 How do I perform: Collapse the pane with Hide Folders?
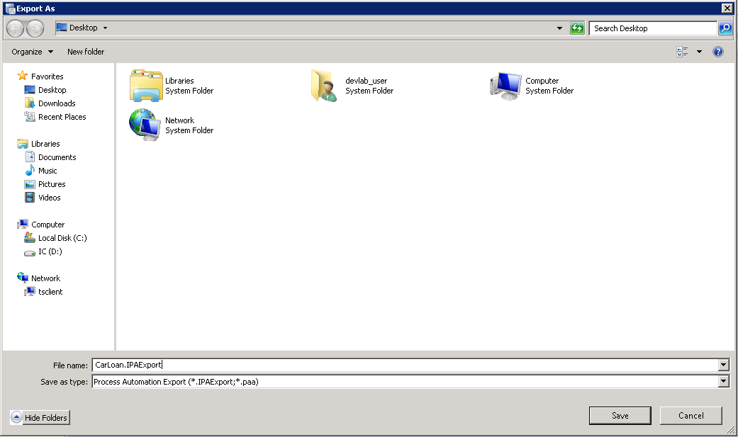(x=40, y=418)
